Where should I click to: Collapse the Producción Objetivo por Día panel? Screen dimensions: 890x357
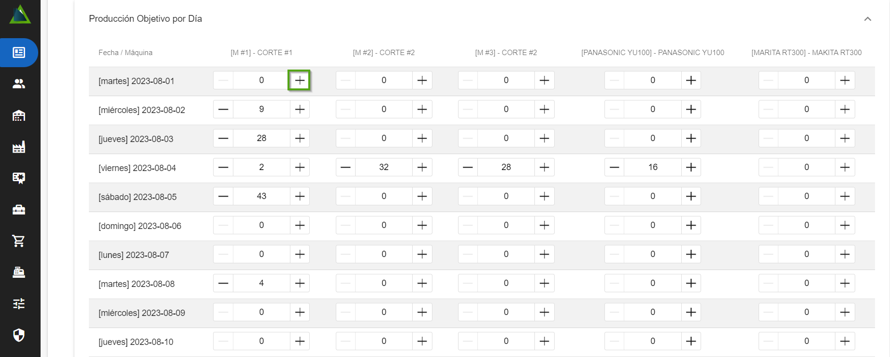pos(868,19)
